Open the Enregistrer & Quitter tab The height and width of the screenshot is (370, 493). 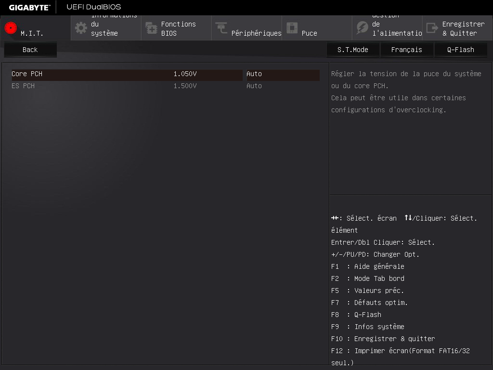[457, 28]
